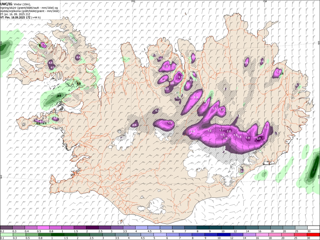Click the white 30 swatch ending the snow legend

coord(313,227)
